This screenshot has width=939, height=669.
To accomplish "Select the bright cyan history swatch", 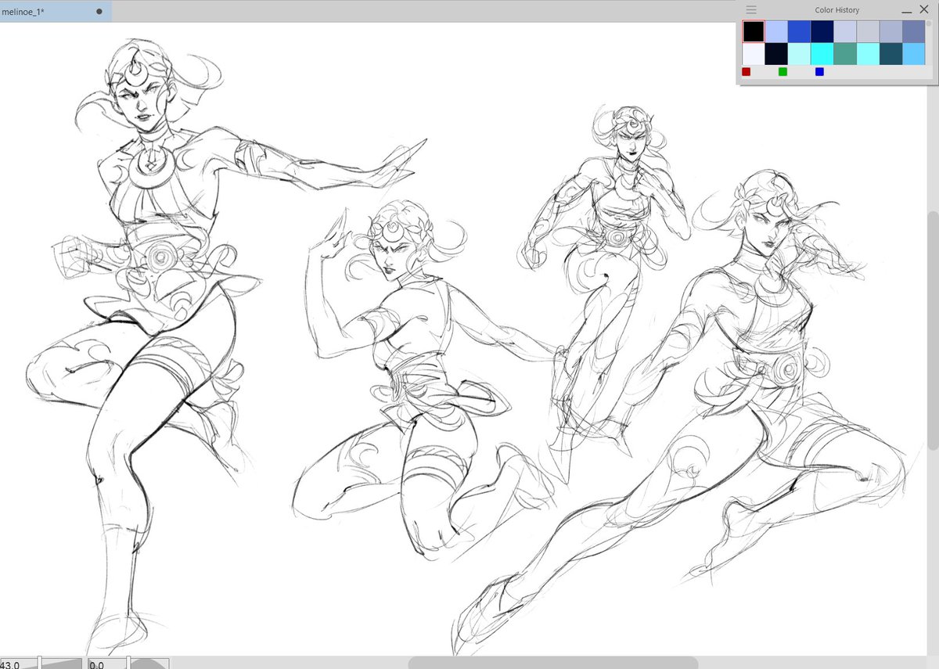I will click(822, 54).
